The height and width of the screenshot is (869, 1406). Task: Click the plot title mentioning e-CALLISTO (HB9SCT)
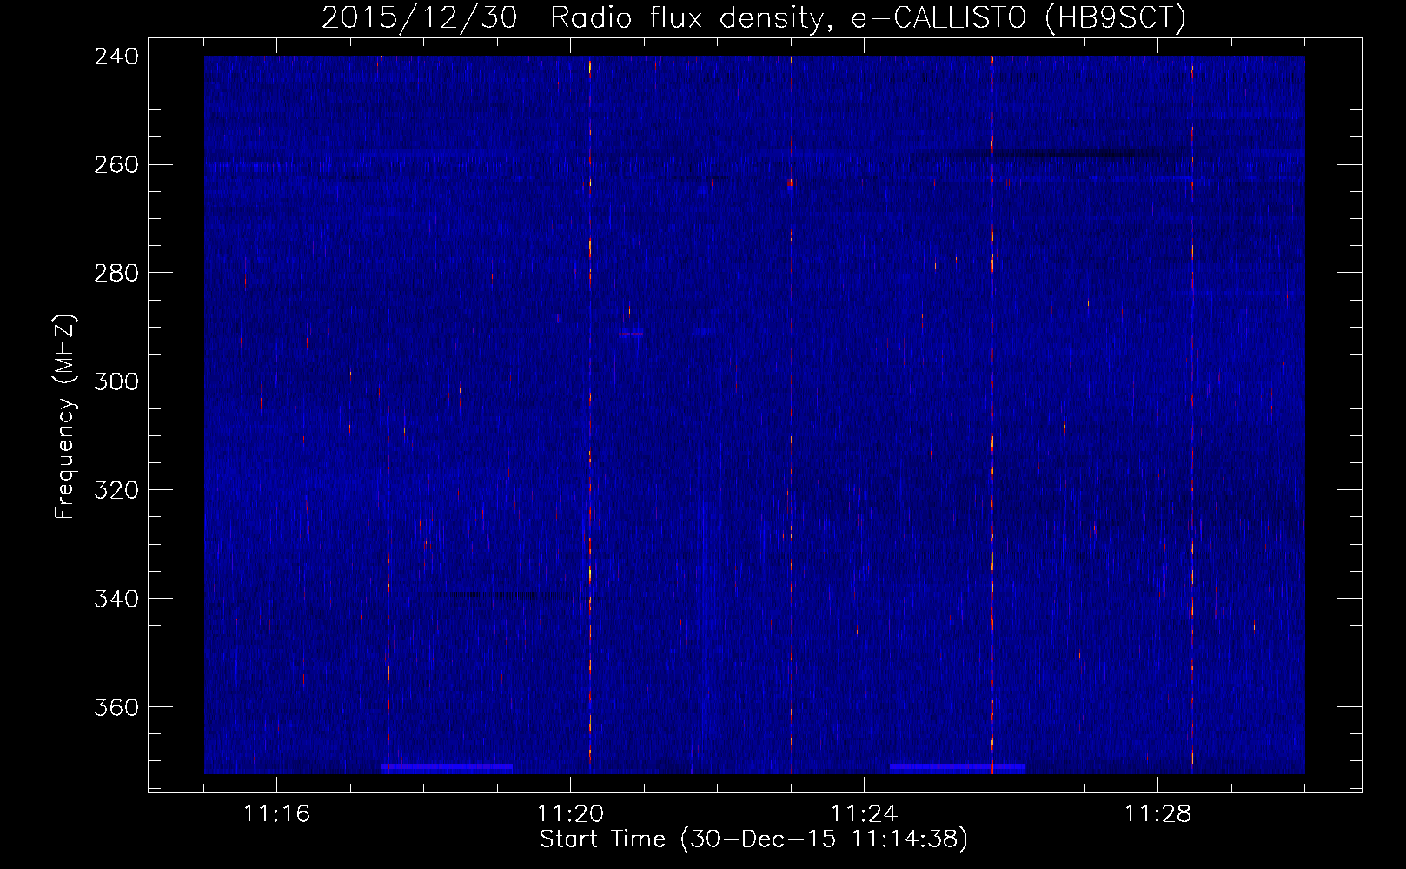[753, 17]
